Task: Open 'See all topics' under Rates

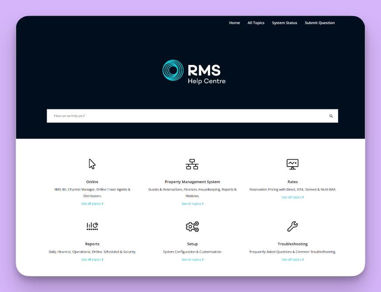Action: click(292, 197)
